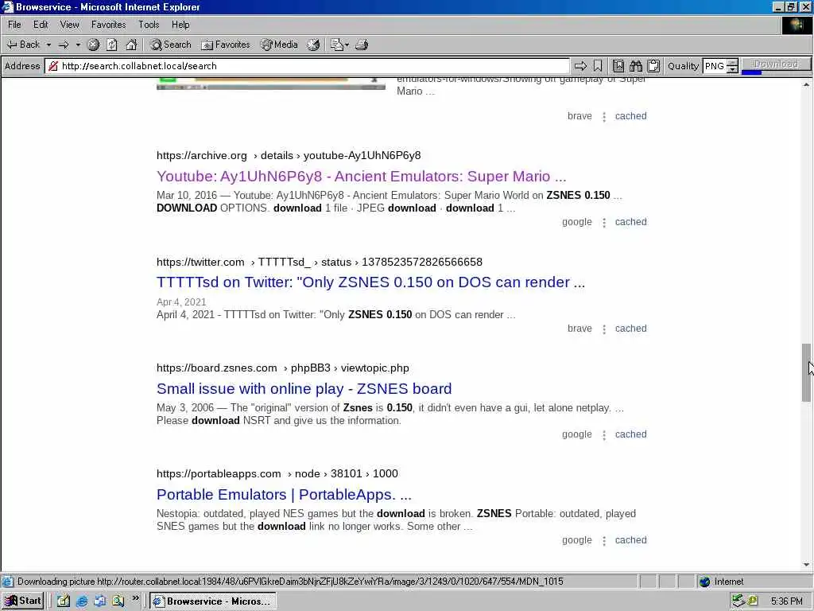Image resolution: width=814 pixels, height=611 pixels.
Task: Click the dots menu of Twitter result
Action: click(604, 329)
